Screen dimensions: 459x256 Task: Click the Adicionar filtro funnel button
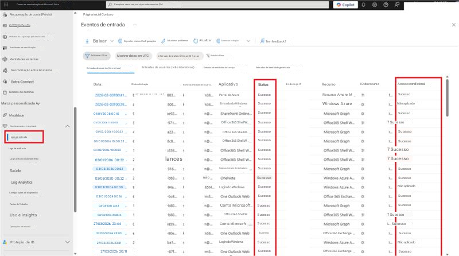coord(96,56)
